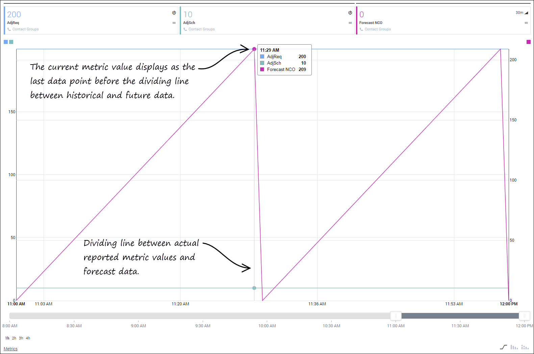Click the Forecast NCO 209 row in tooltip

click(x=283, y=69)
